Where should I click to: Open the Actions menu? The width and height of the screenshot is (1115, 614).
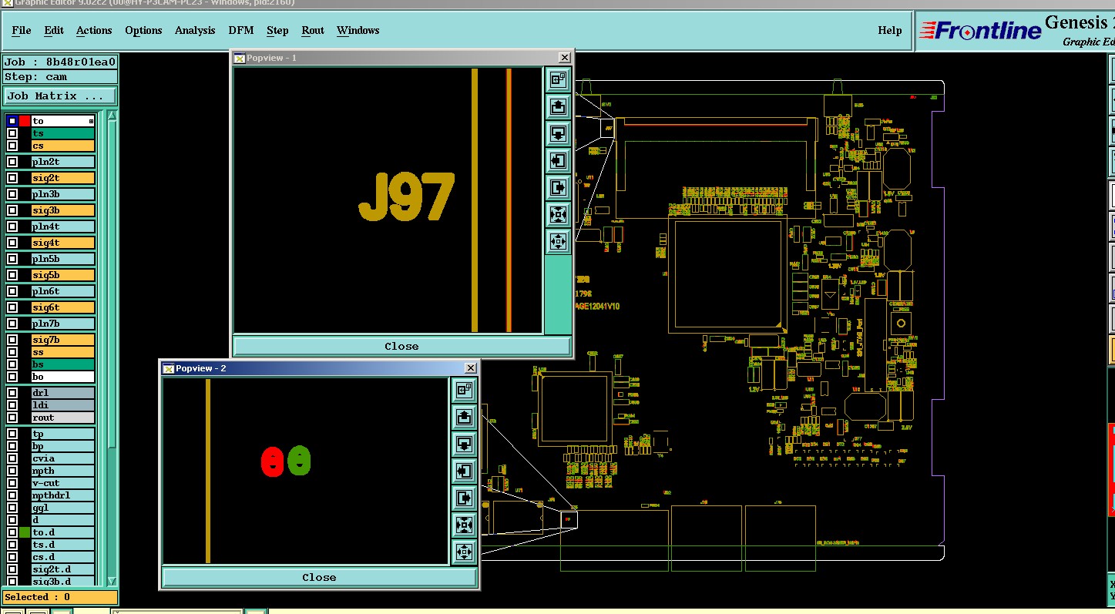tap(94, 31)
